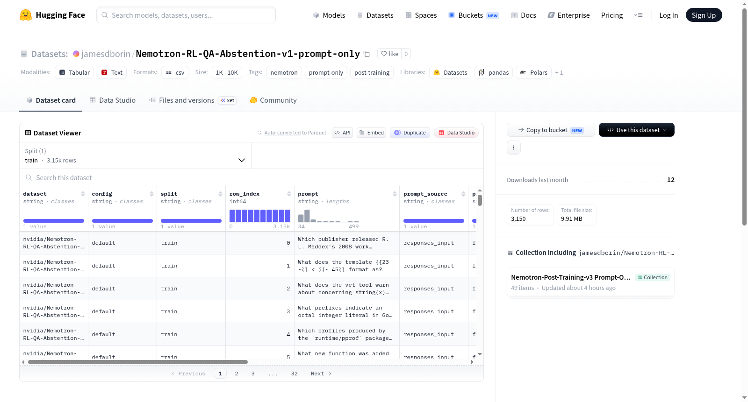Sort the dataset column with arrows icon
This screenshot has height=402, width=748.
pos(83,194)
